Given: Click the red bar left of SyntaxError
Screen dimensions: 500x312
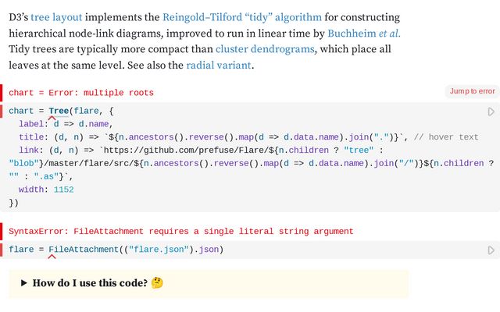Looking at the screenshot, I should [x=2, y=232].
